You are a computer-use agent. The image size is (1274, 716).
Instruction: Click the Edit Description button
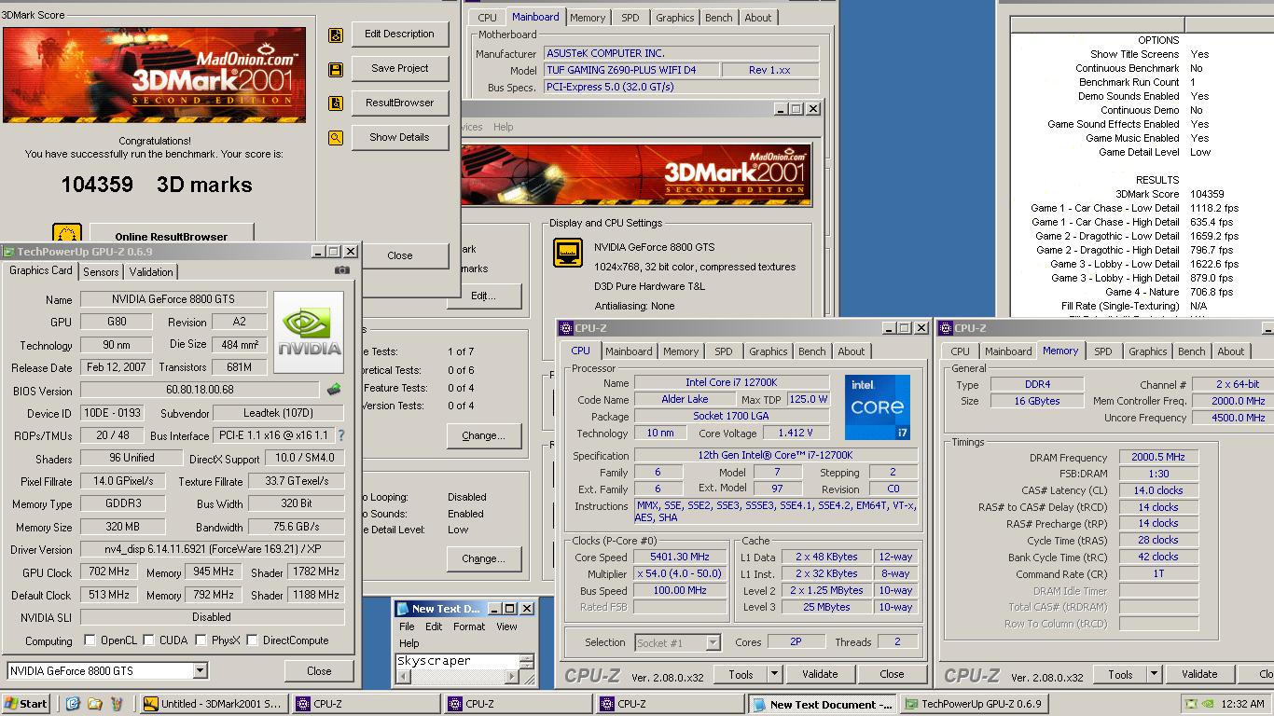[x=399, y=34]
